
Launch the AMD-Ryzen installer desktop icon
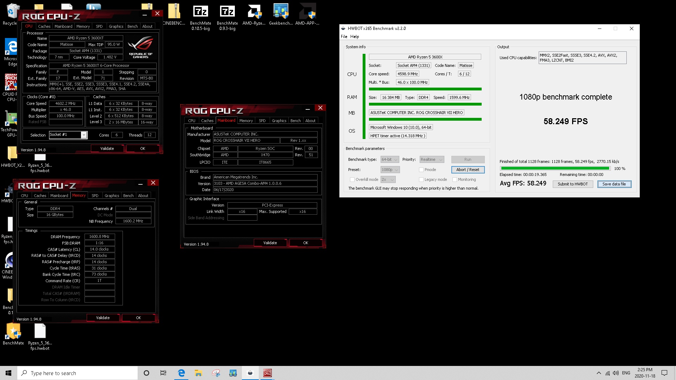[x=254, y=14]
